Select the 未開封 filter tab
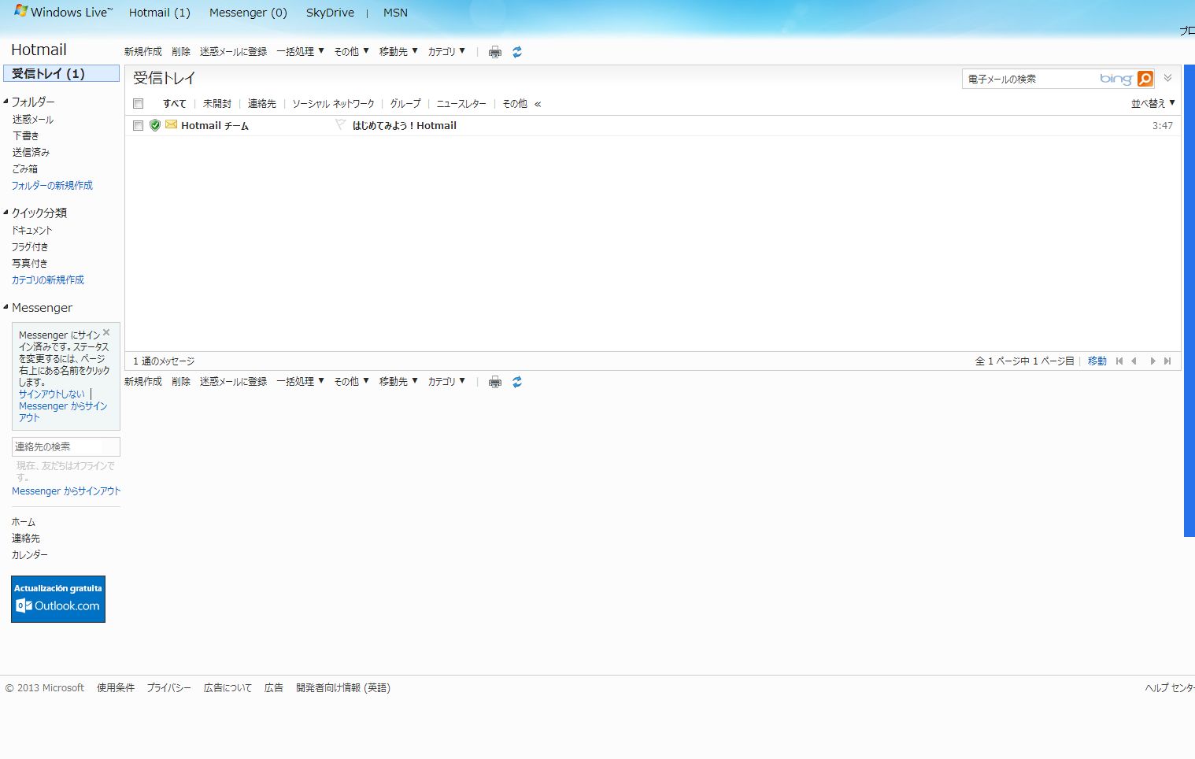 [x=217, y=103]
